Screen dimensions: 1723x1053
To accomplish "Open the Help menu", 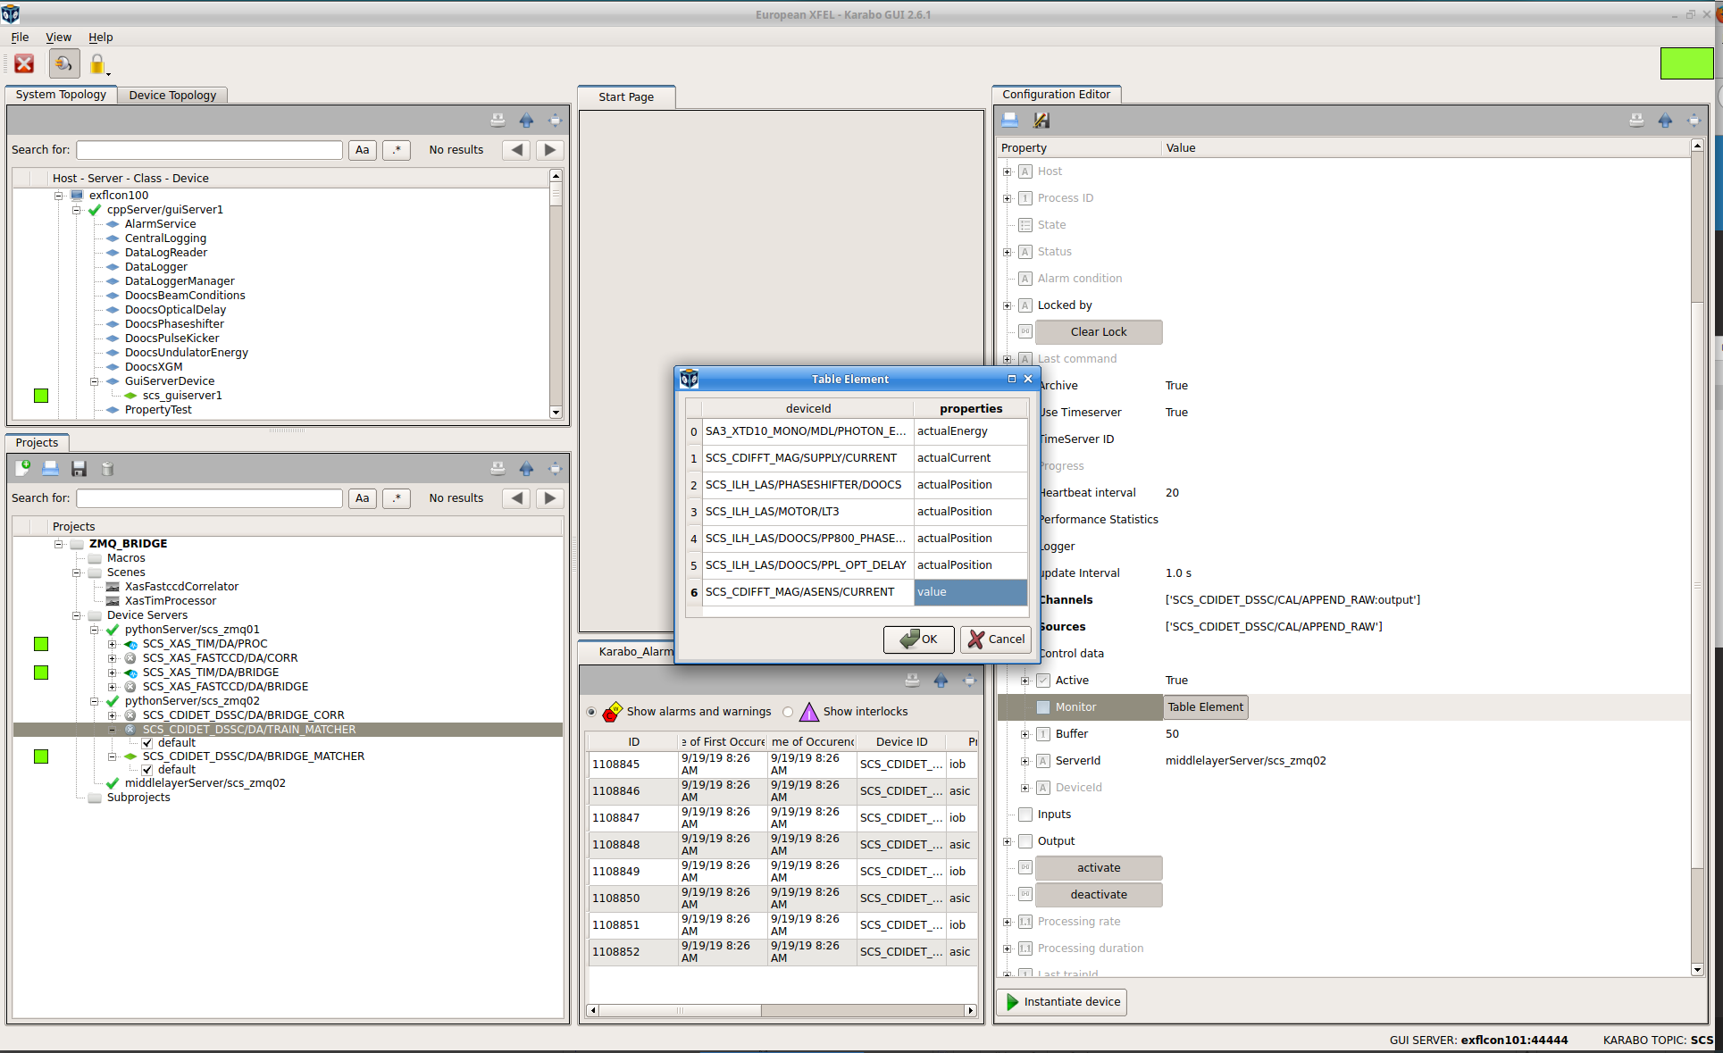I will point(100,38).
